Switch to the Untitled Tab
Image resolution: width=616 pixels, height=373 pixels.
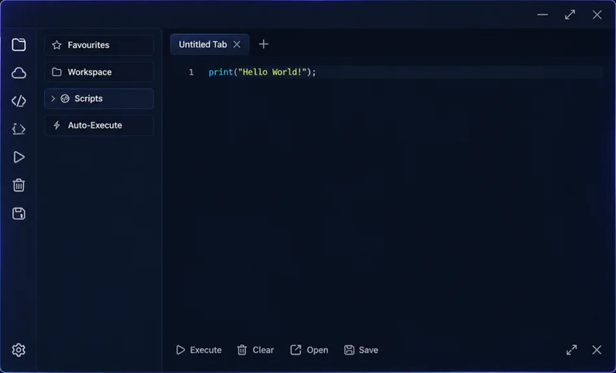pos(203,44)
